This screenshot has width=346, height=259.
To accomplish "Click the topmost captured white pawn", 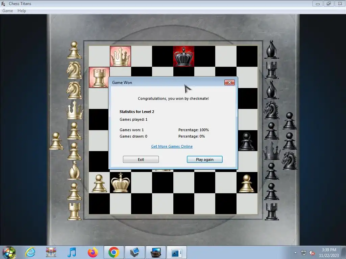I will pos(74,50).
